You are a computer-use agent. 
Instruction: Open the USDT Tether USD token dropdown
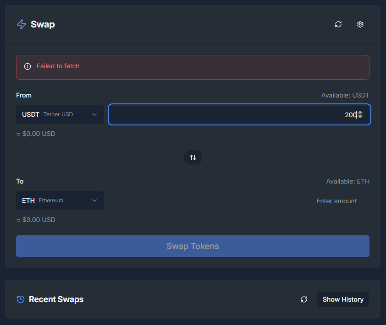[60, 114]
